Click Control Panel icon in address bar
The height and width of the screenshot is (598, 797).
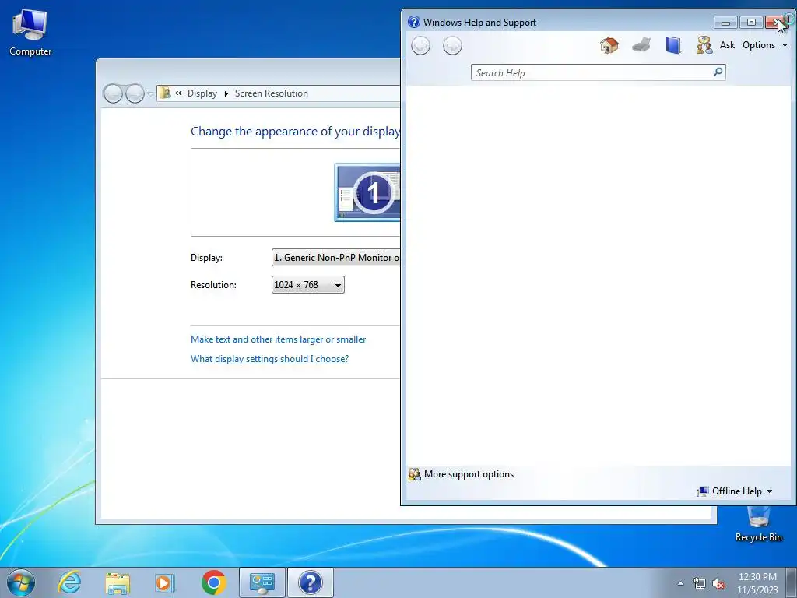coord(165,93)
